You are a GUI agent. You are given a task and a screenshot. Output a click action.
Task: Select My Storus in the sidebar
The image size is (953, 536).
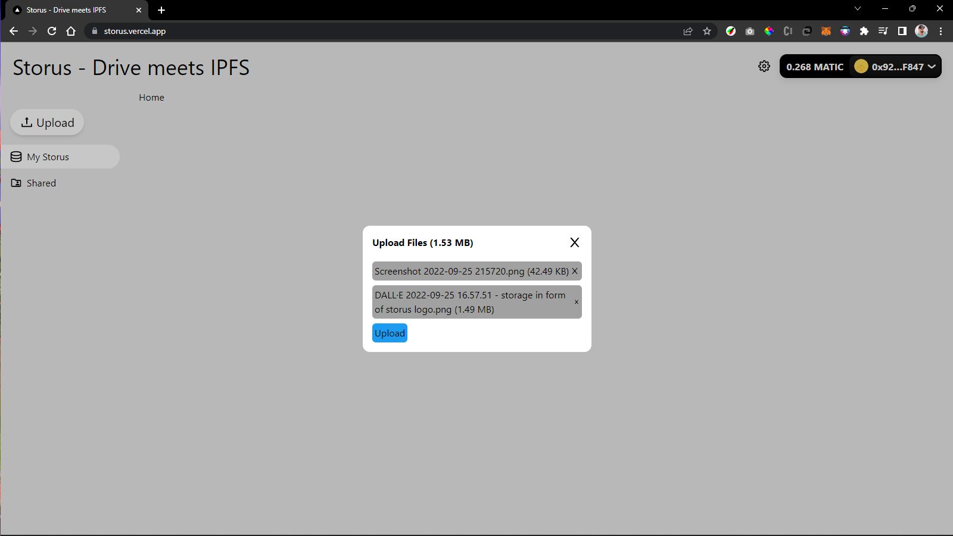(60, 157)
